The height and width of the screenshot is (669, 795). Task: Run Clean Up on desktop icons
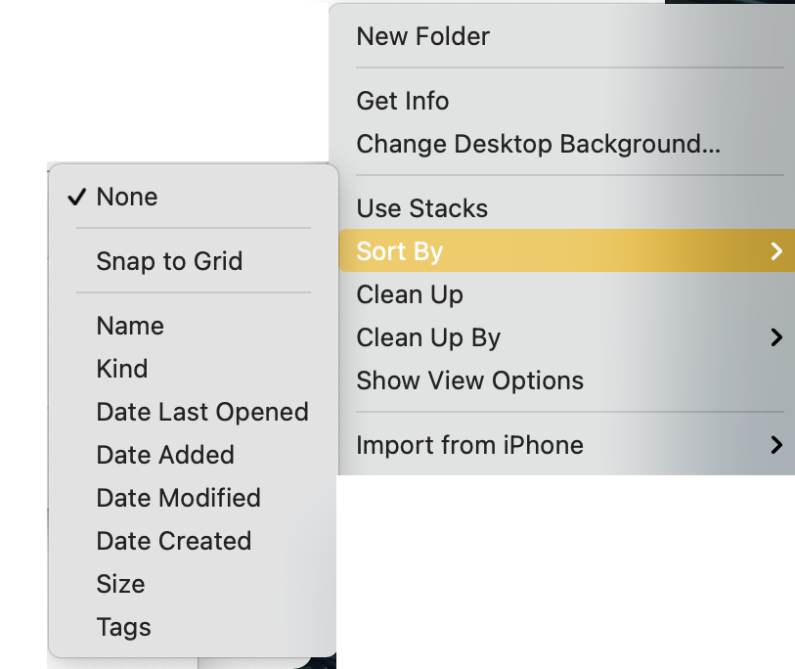tap(410, 295)
